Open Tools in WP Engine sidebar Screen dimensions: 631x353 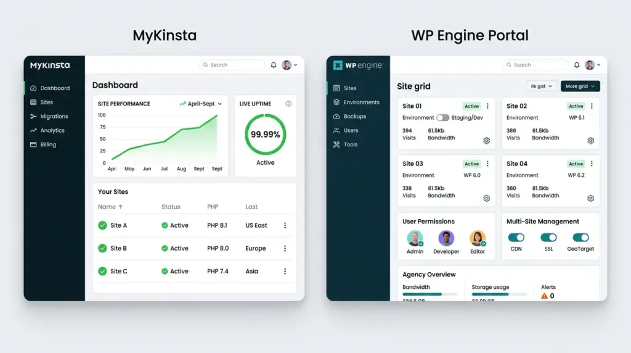click(x=358, y=144)
